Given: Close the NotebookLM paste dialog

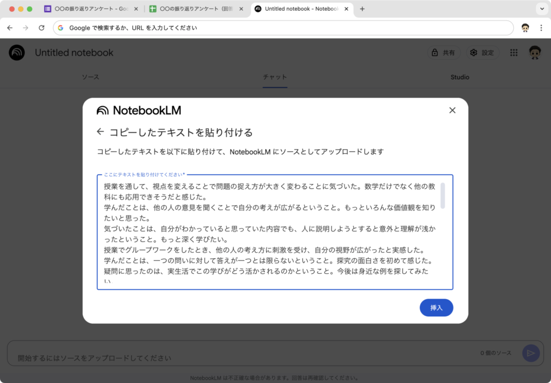Looking at the screenshot, I should [452, 110].
